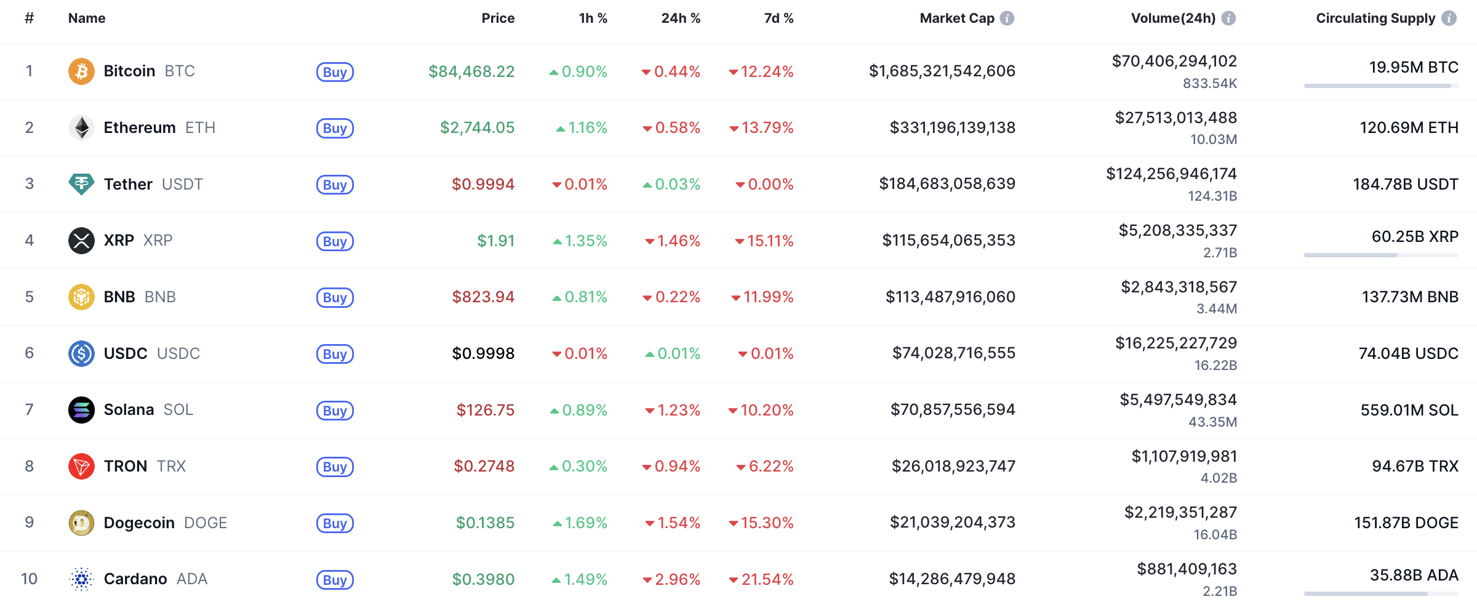
Task: Open the Circulating Supply info icon
Action: 1449,18
